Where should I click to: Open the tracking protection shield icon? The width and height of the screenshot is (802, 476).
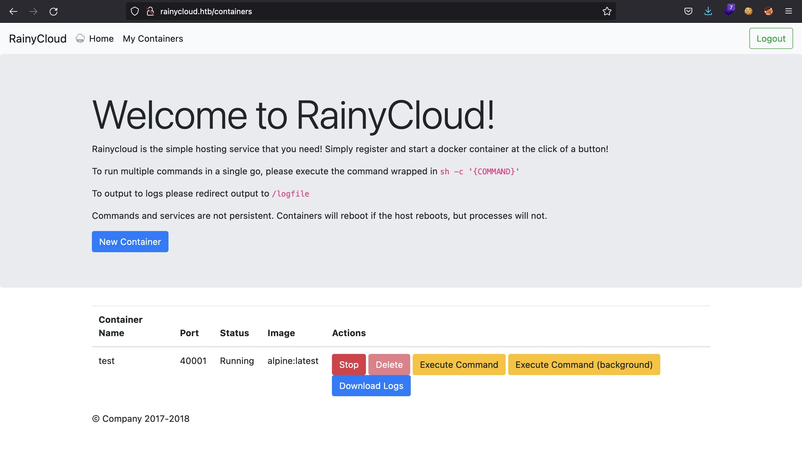click(135, 12)
